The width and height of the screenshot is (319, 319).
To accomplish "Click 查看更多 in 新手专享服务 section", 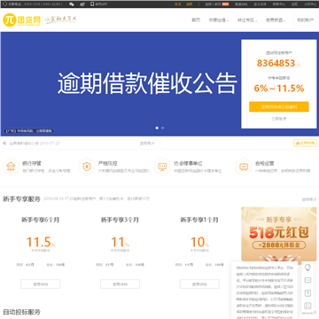I will coord(309,199).
